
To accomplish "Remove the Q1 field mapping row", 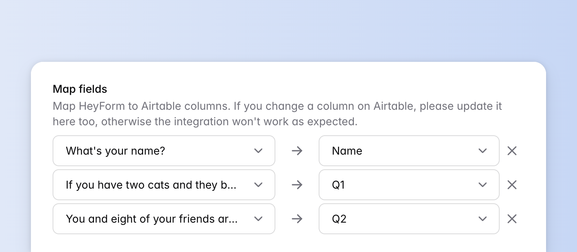I will coord(512,185).
